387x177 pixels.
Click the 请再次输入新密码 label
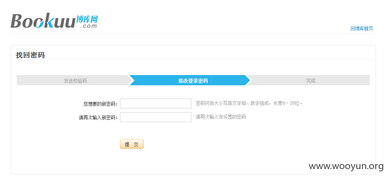coord(98,117)
